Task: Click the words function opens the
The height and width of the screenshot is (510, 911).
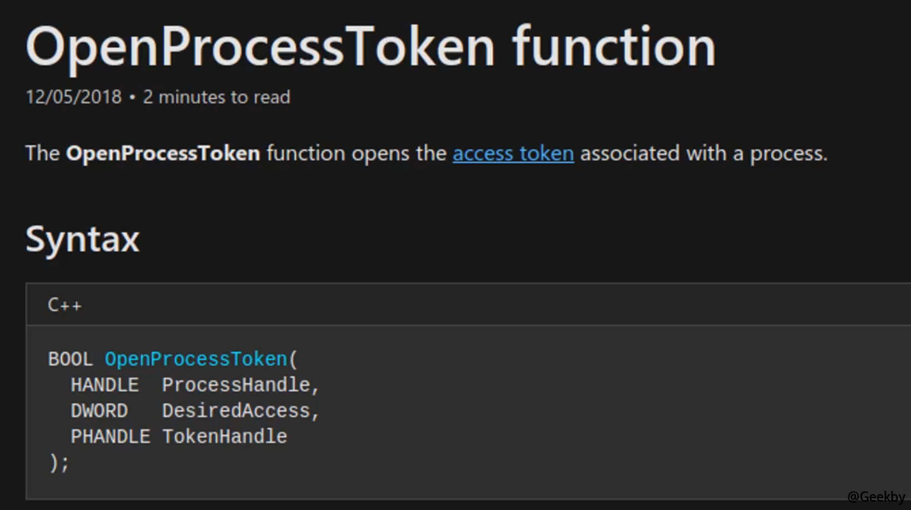Action: [357, 153]
